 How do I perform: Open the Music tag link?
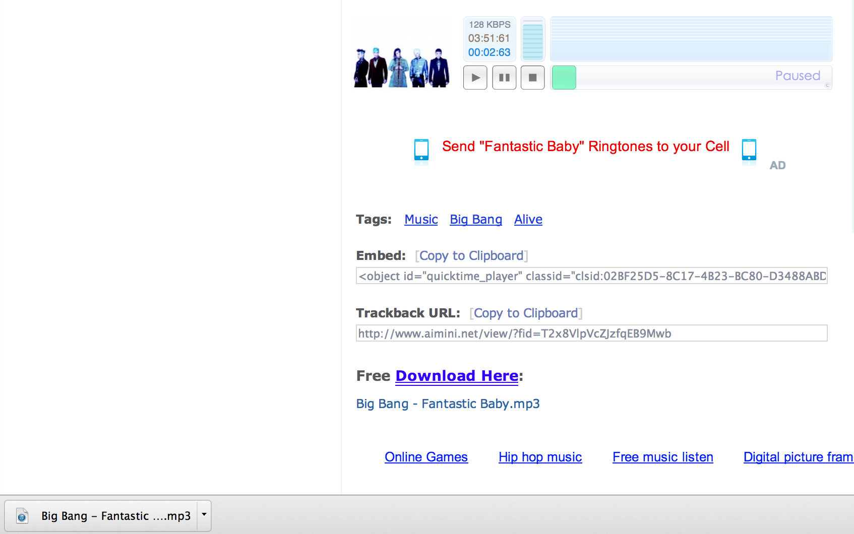click(421, 220)
